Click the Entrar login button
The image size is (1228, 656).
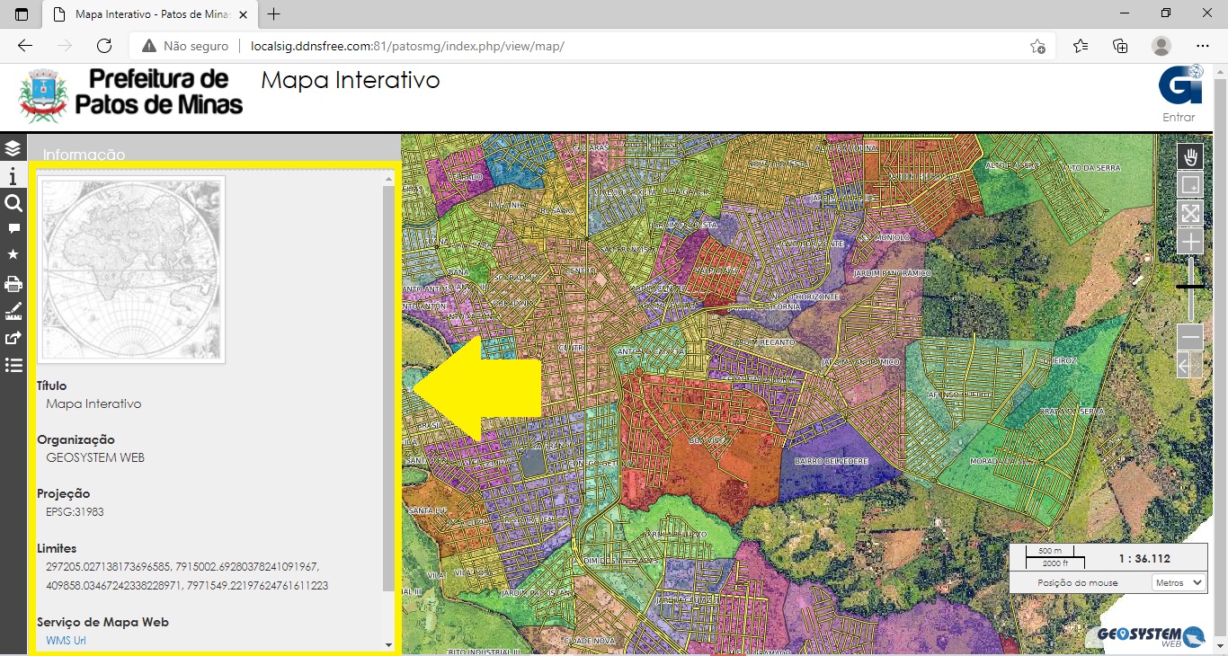point(1179,117)
